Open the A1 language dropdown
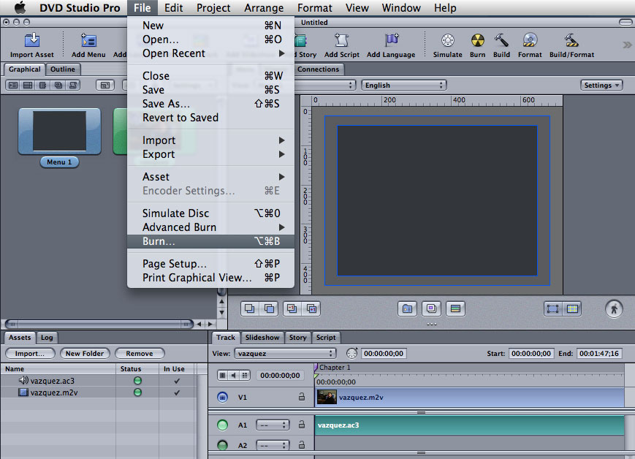Screen dimensions: 635x459 [x=273, y=425]
